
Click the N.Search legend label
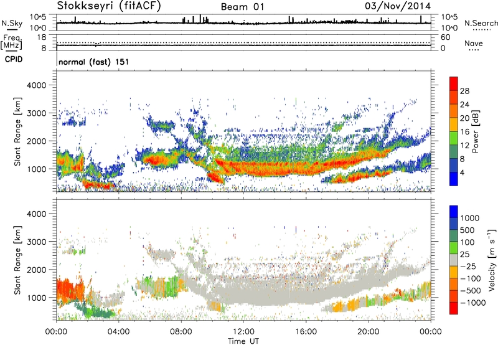(x=481, y=23)
